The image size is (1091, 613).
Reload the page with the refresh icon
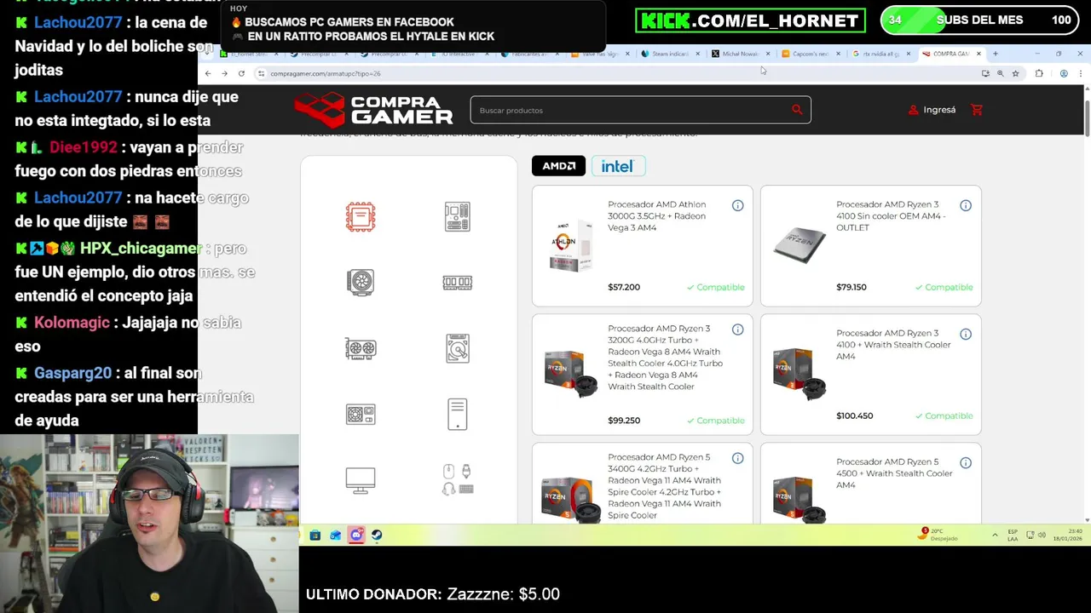coord(241,74)
